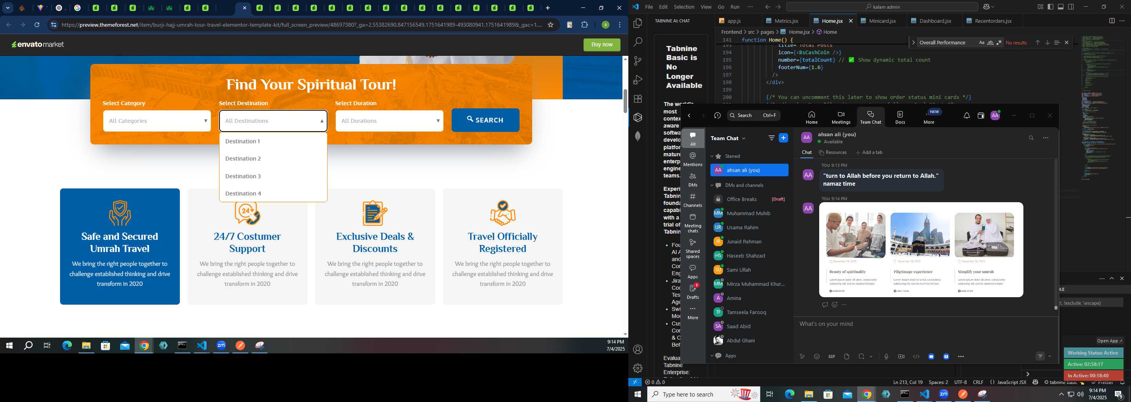Toggle Use Regular Expression in find widget
This screenshot has width=1131, height=402.
[x=999, y=42]
